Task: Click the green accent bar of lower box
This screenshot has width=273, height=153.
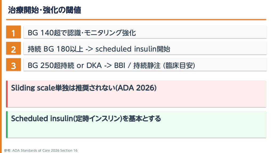Action: [7, 125]
